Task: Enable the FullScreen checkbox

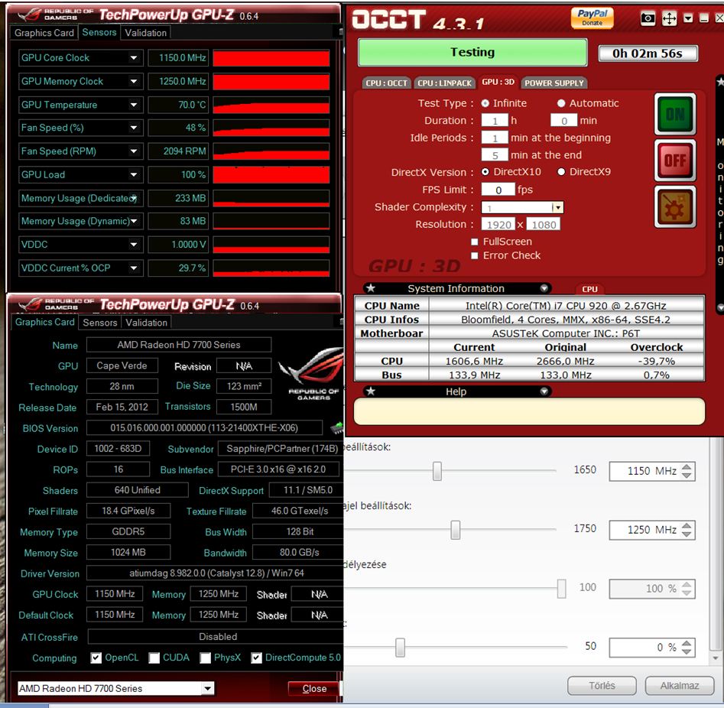Action: click(x=474, y=242)
